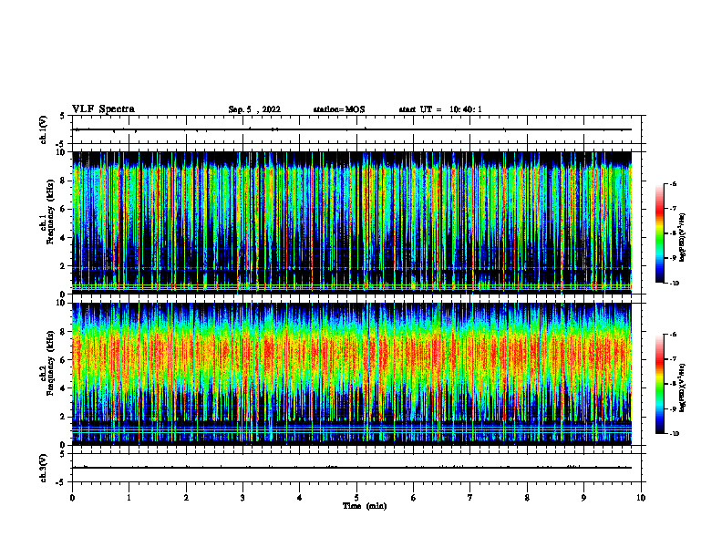The width and height of the screenshot is (722, 558).
Task: Select the ch.2 "Frequency (kHz)" axis label
Action: (x=49, y=362)
